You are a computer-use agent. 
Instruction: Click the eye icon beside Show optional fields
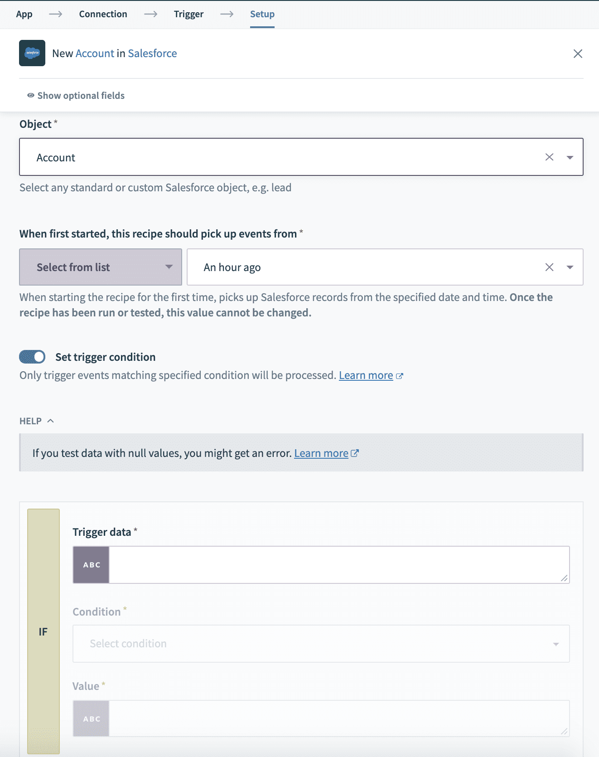point(30,95)
